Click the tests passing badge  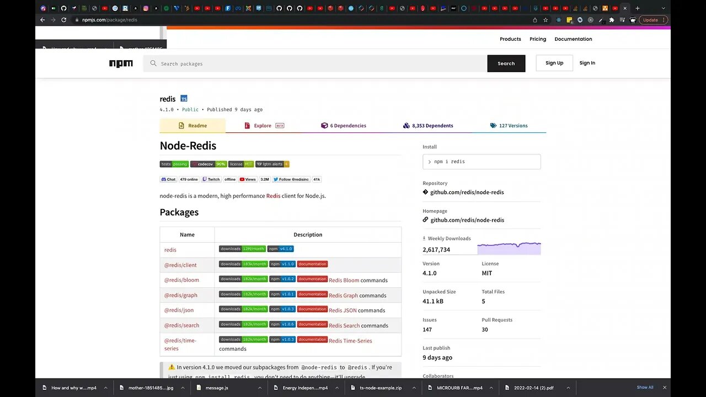(x=174, y=164)
